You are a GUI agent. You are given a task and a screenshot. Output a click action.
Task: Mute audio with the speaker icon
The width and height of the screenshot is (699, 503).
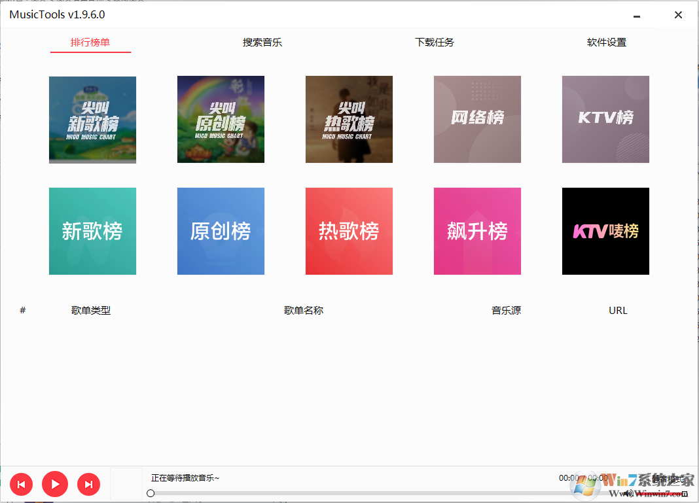[x=628, y=493]
